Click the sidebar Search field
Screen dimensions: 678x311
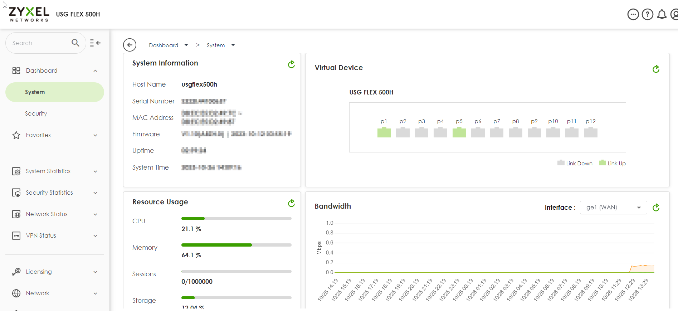pos(39,43)
